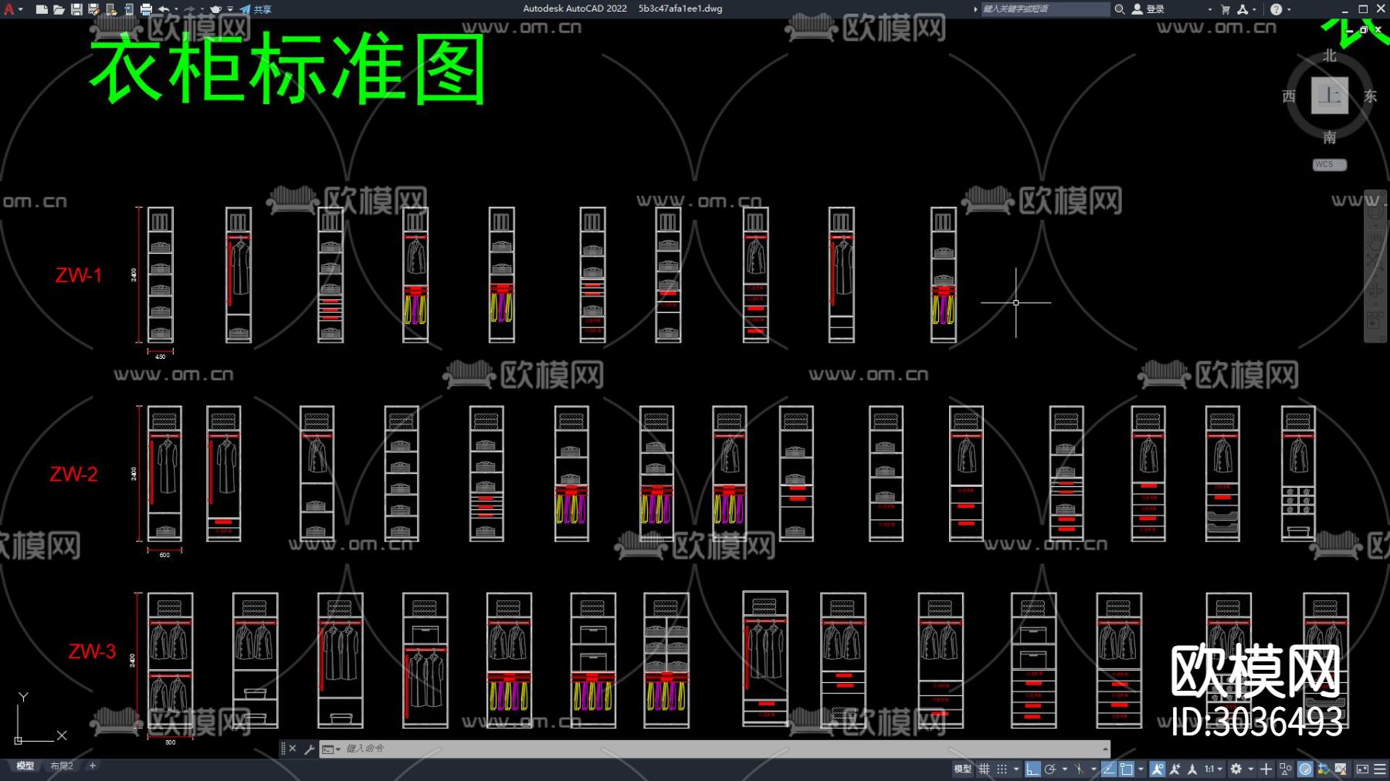This screenshot has width=1390, height=781.
Task: Toggle show annotation objects
Action: click(1157, 769)
